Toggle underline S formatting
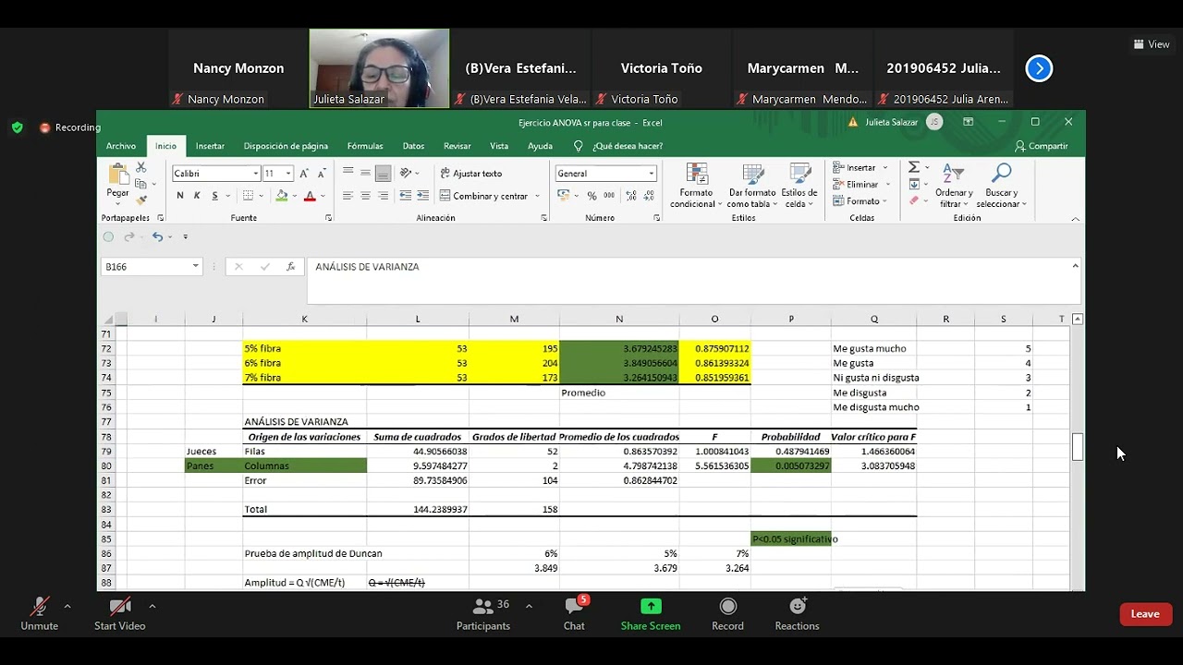The width and height of the screenshot is (1183, 665). pyautogui.click(x=214, y=196)
